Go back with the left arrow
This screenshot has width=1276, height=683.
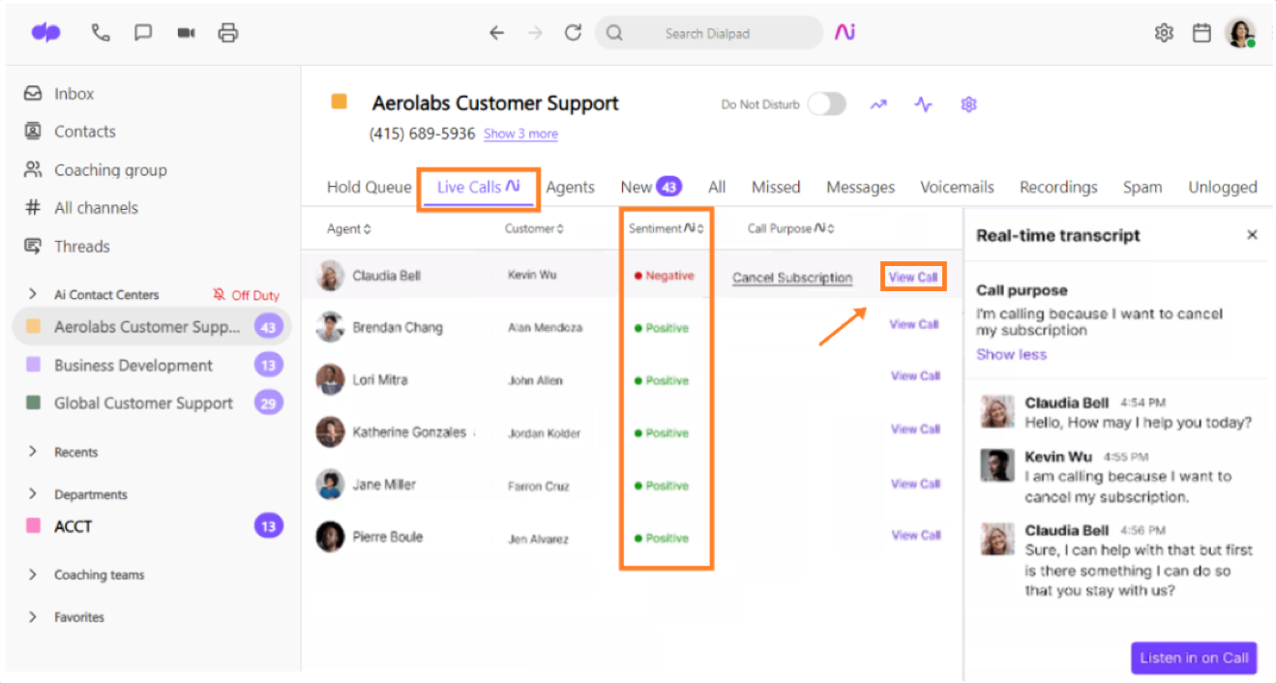(x=496, y=33)
